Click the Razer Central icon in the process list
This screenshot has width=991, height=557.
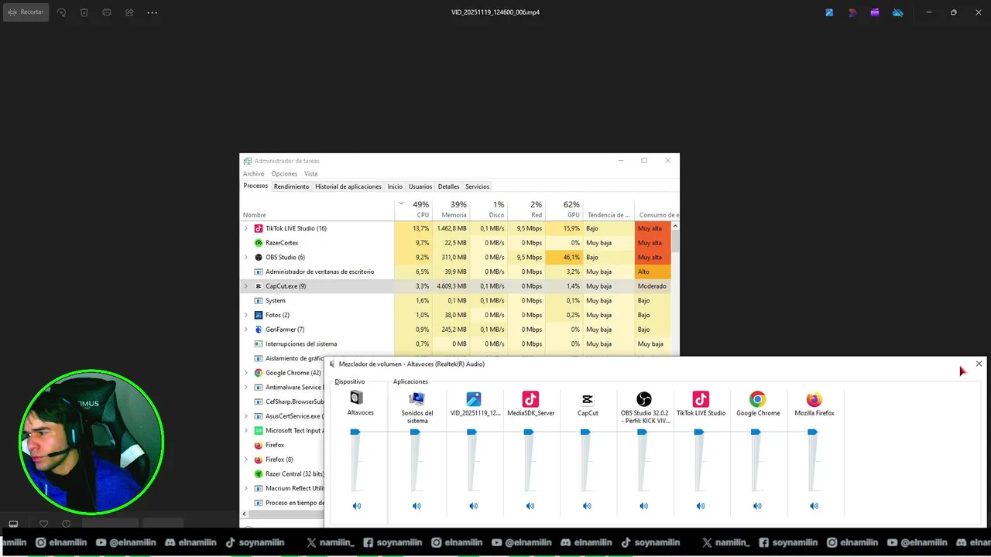point(259,474)
